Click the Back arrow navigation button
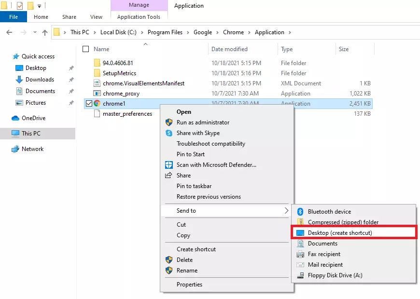Image resolution: width=420 pixels, height=299 pixels. [x=9, y=32]
